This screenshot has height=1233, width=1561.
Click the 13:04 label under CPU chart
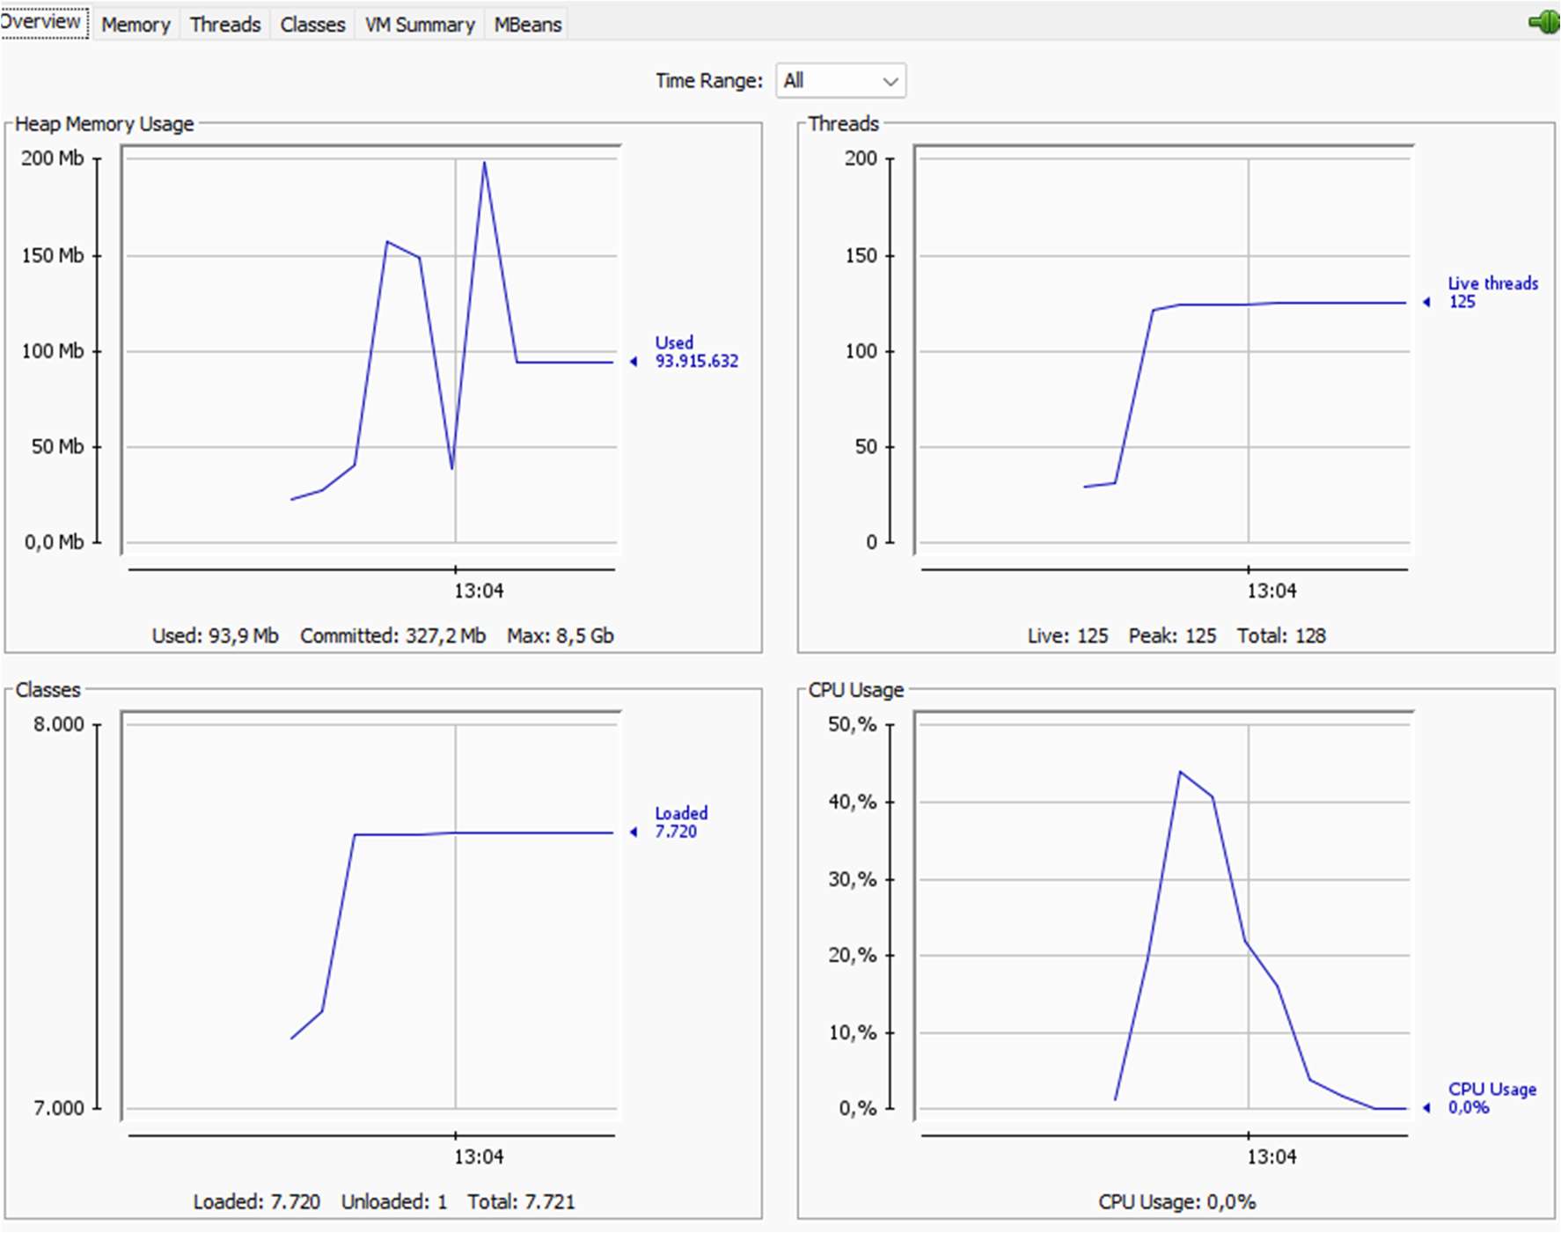click(1272, 1156)
